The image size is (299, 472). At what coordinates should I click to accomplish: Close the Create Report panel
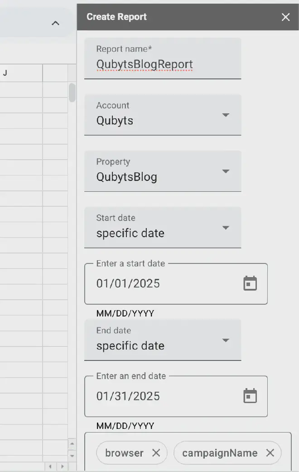pos(285,17)
